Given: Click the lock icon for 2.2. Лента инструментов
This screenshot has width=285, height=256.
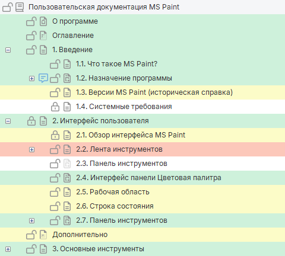Looking at the screenshot, I should 55,149.
